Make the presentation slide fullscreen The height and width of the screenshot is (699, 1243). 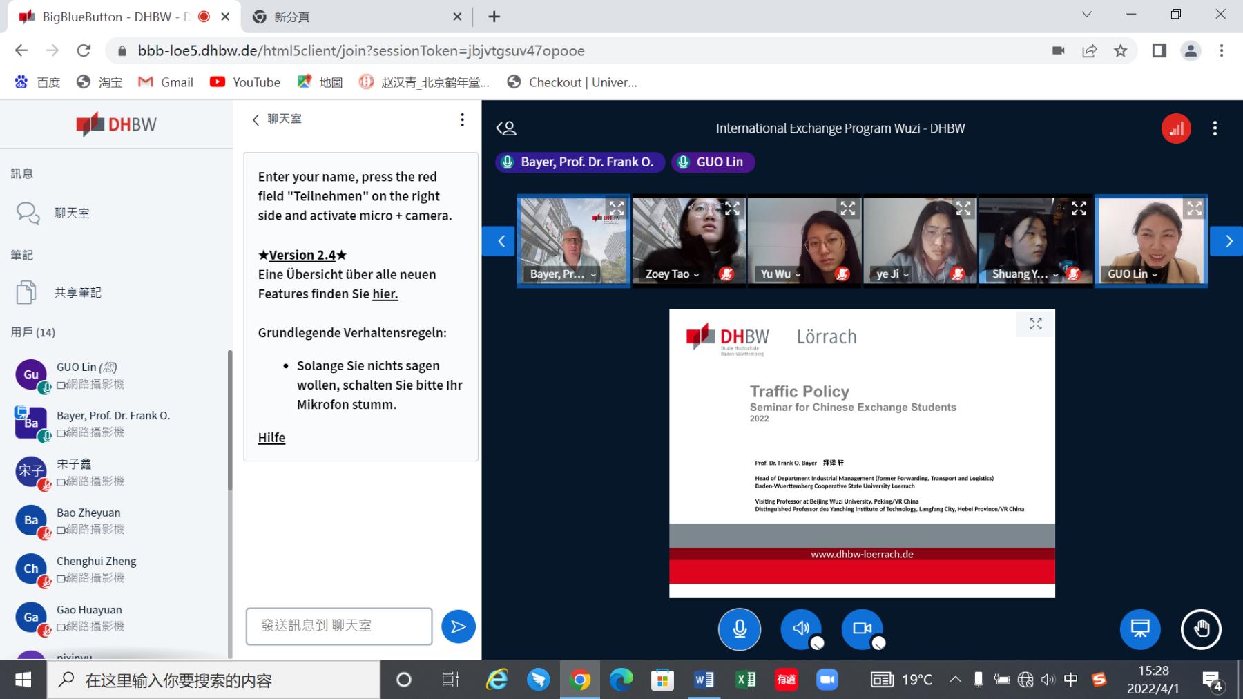point(1035,324)
